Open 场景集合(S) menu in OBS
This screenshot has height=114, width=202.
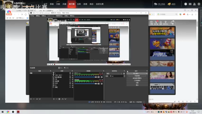click(59, 16)
